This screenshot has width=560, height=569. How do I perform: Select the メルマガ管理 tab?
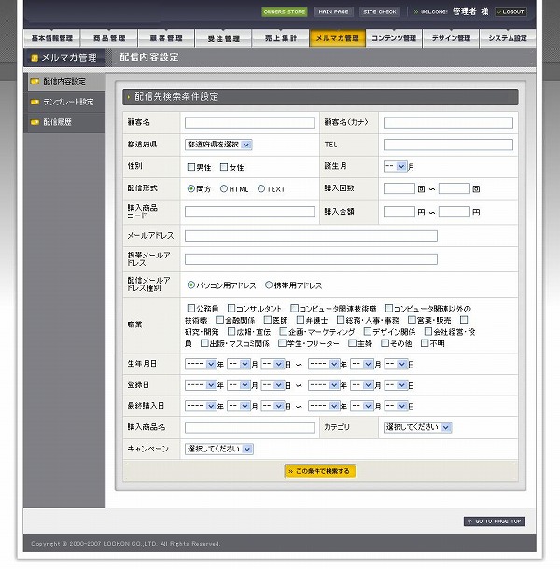click(x=337, y=38)
